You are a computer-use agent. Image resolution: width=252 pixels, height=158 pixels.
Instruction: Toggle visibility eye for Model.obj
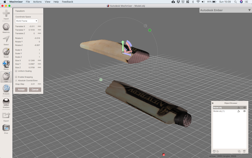tap(244, 107)
